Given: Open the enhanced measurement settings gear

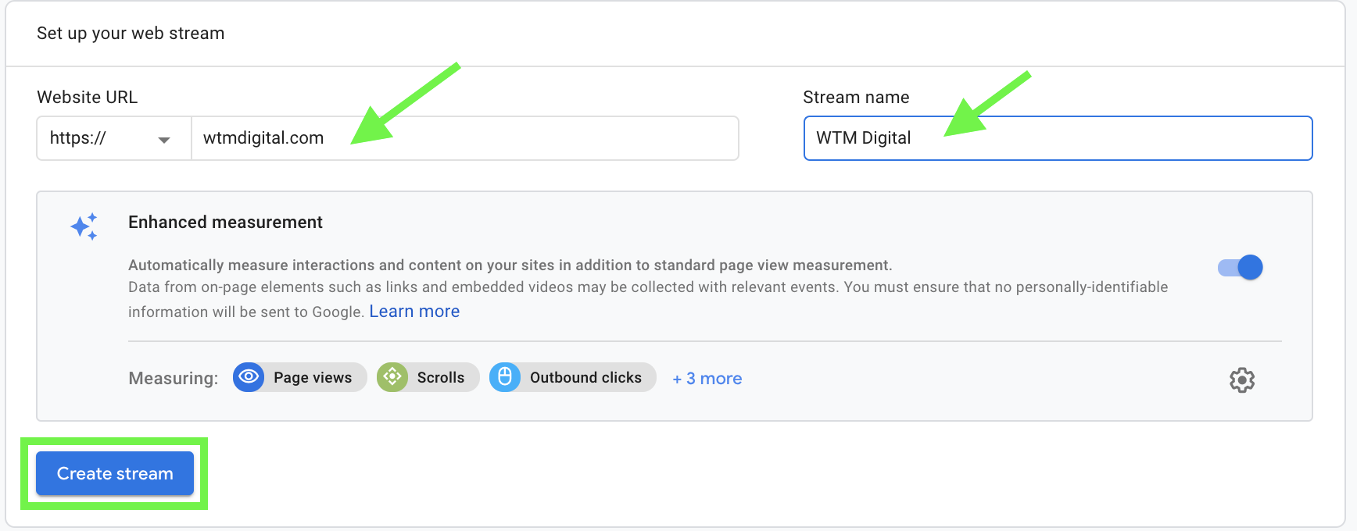Looking at the screenshot, I should tap(1241, 380).
